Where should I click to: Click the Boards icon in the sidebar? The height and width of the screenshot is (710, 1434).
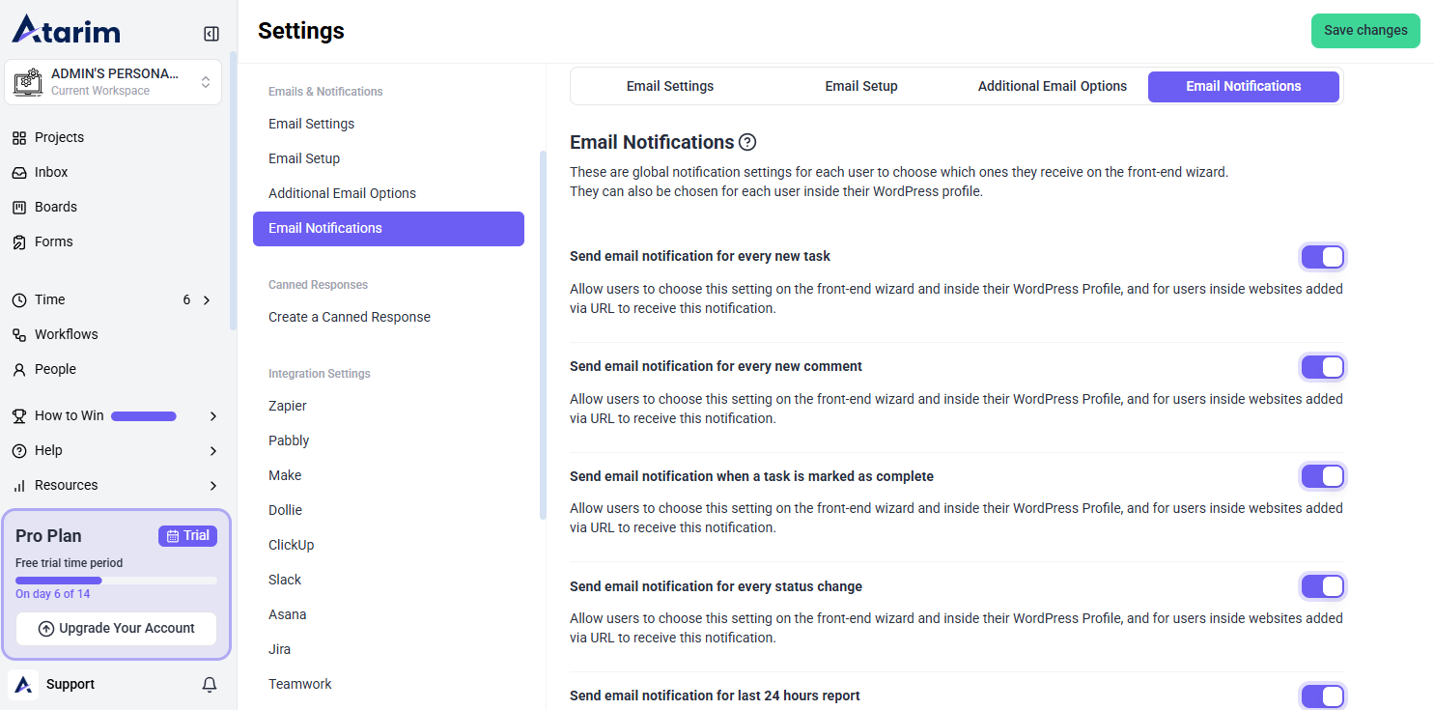(19, 208)
